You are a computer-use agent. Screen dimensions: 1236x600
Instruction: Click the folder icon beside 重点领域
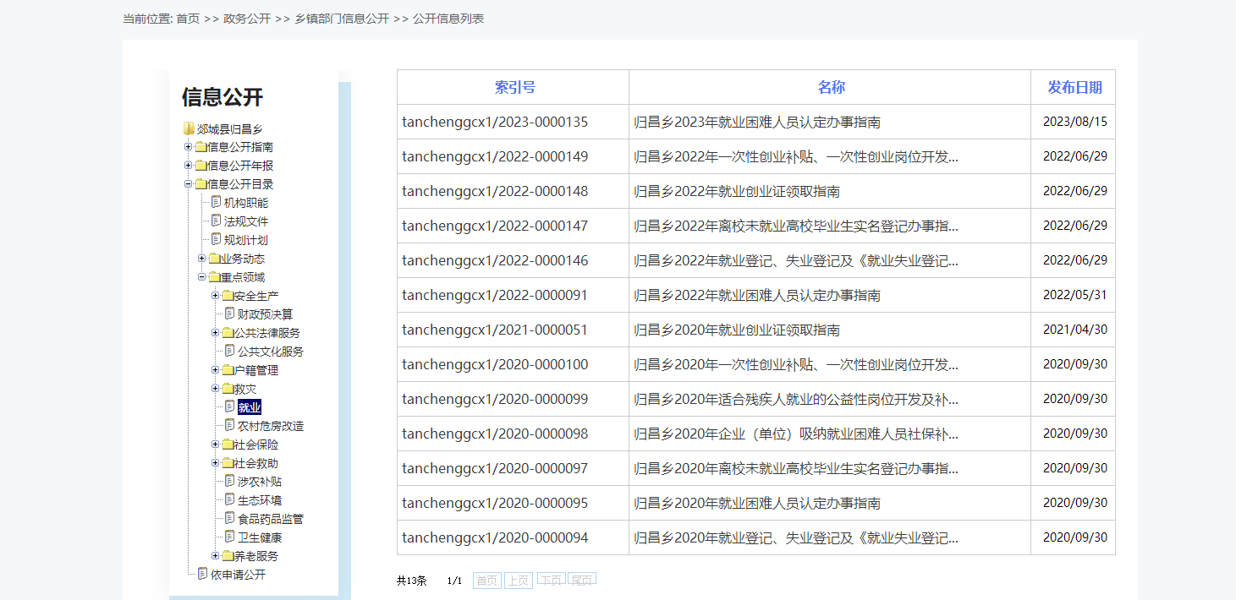(x=214, y=277)
